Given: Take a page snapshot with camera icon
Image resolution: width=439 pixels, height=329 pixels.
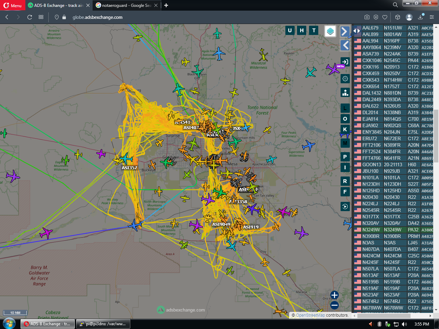Looking at the screenshot, I should (x=367, y=17).
